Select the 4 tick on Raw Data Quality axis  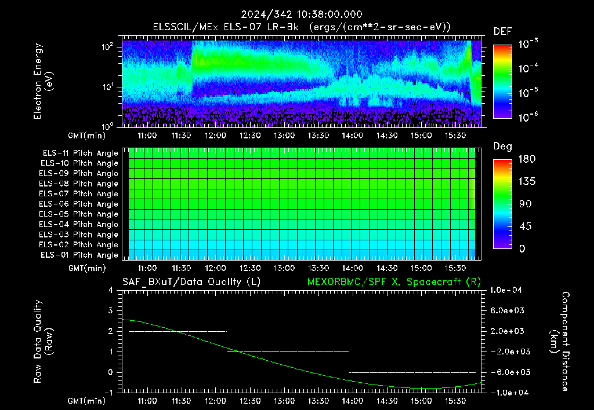pyautogui.click(x=110, y=290)
